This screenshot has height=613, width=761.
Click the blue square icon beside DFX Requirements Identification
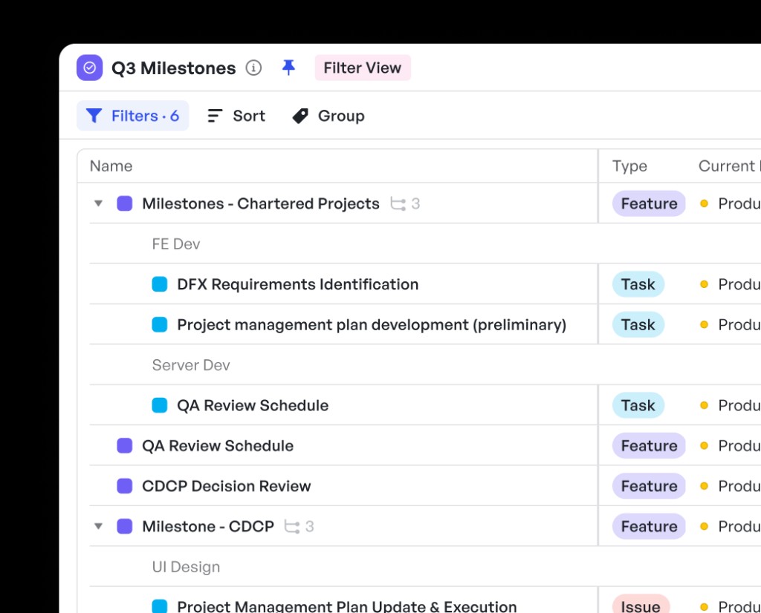point(160,284)
